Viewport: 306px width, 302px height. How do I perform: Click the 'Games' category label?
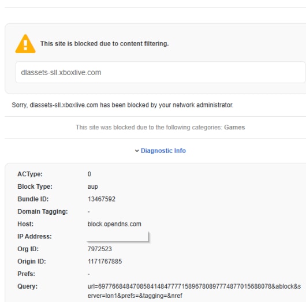[234, 127]
